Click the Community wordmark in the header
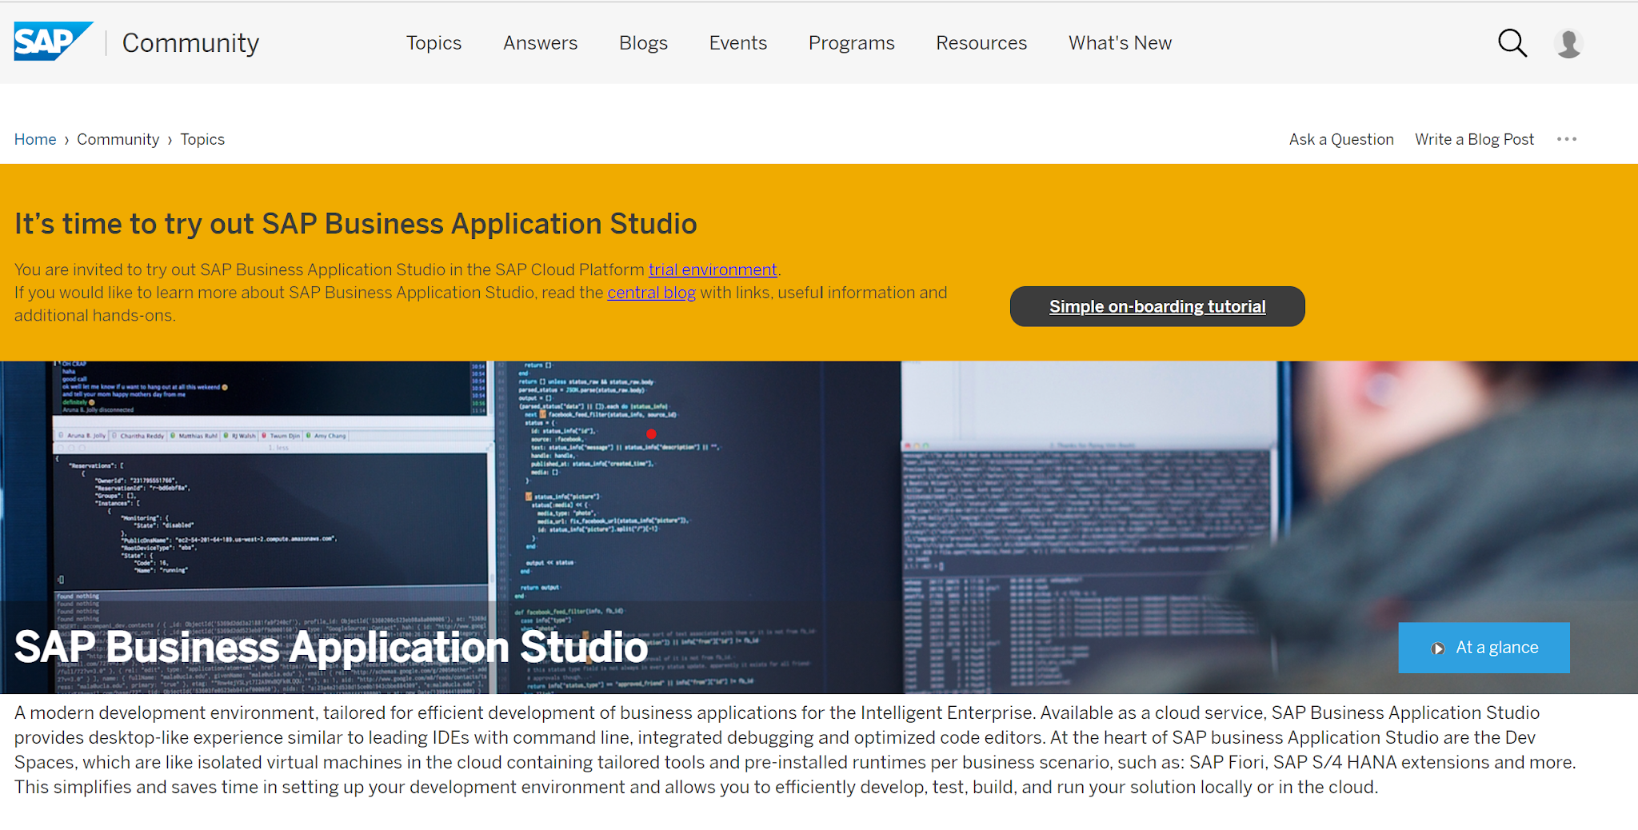The height and width of the screenshot is (830, 1638). [x=190, y=42]
